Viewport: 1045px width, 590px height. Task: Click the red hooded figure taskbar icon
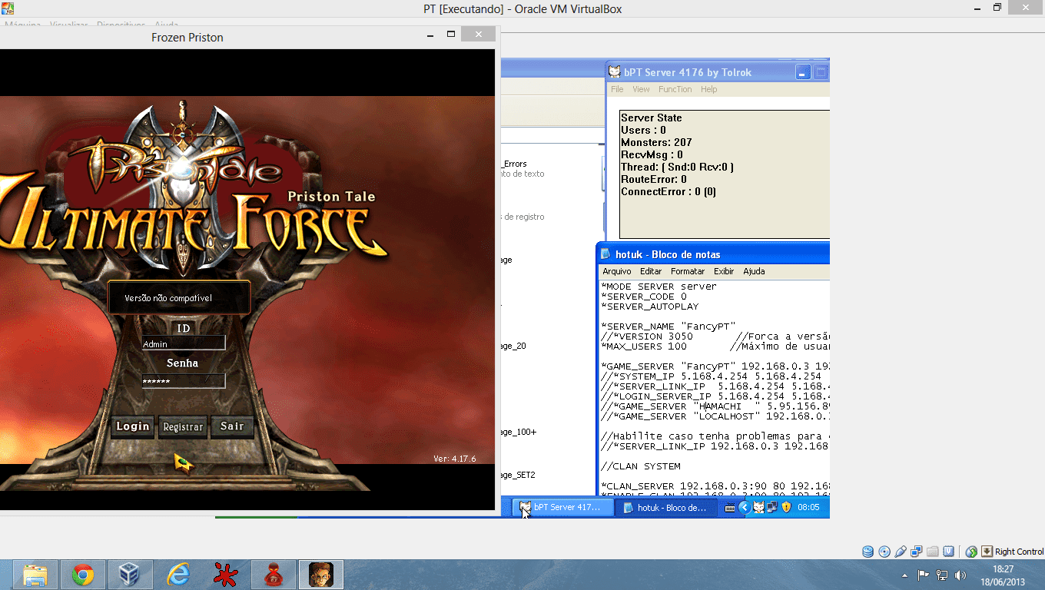click(x=274, y=575)
